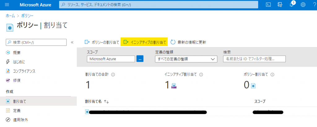
Task: Click the 適用除外 exemptions icon
Action: 8,120
